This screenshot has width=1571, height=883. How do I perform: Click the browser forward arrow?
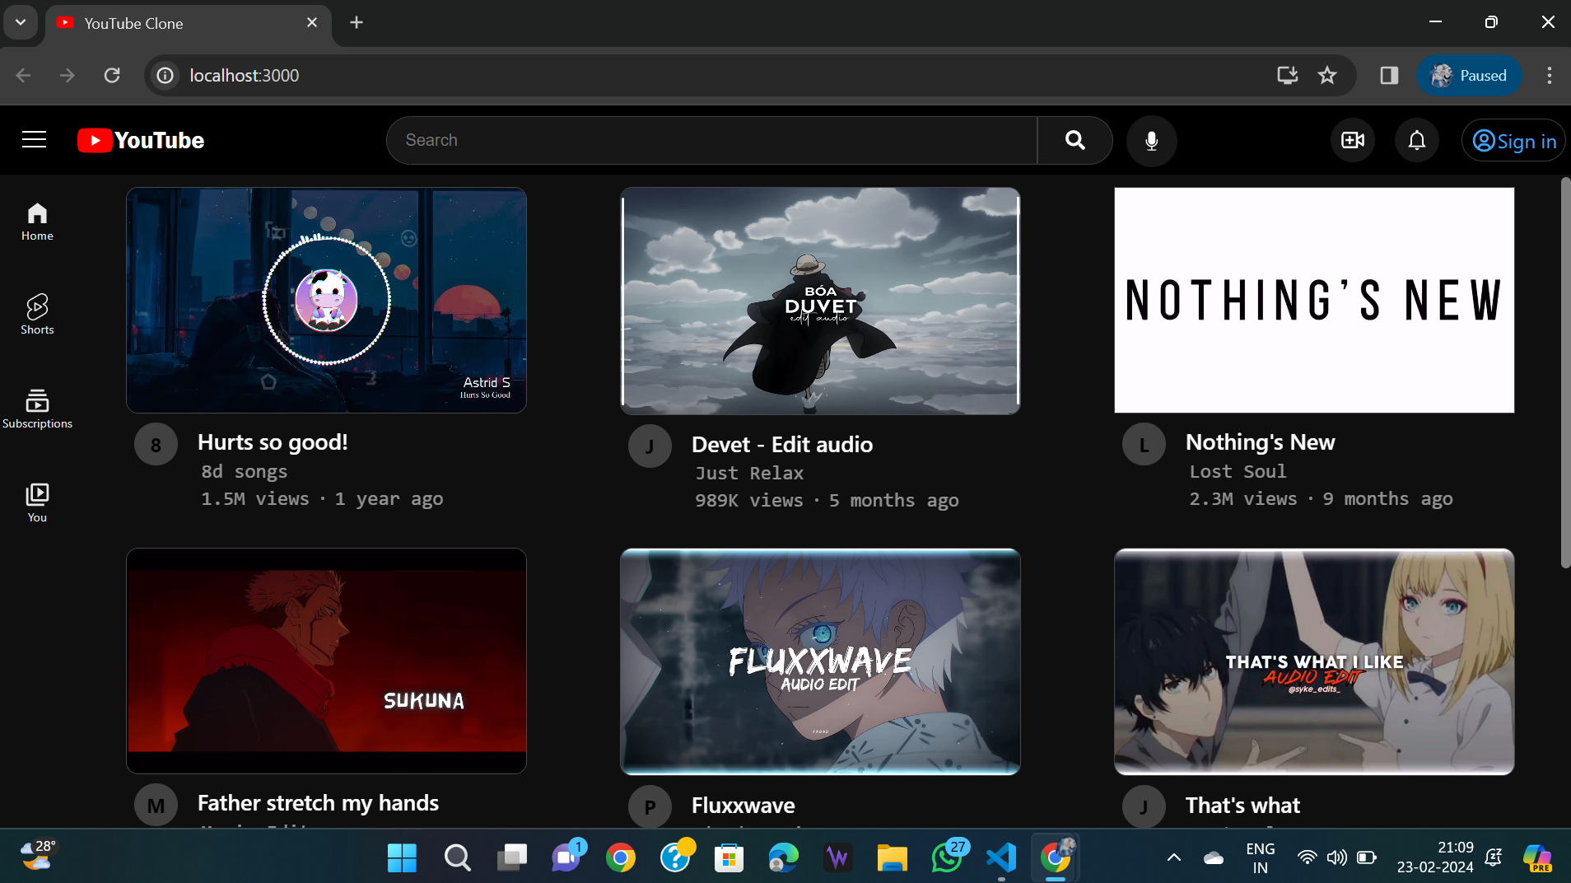68,76
